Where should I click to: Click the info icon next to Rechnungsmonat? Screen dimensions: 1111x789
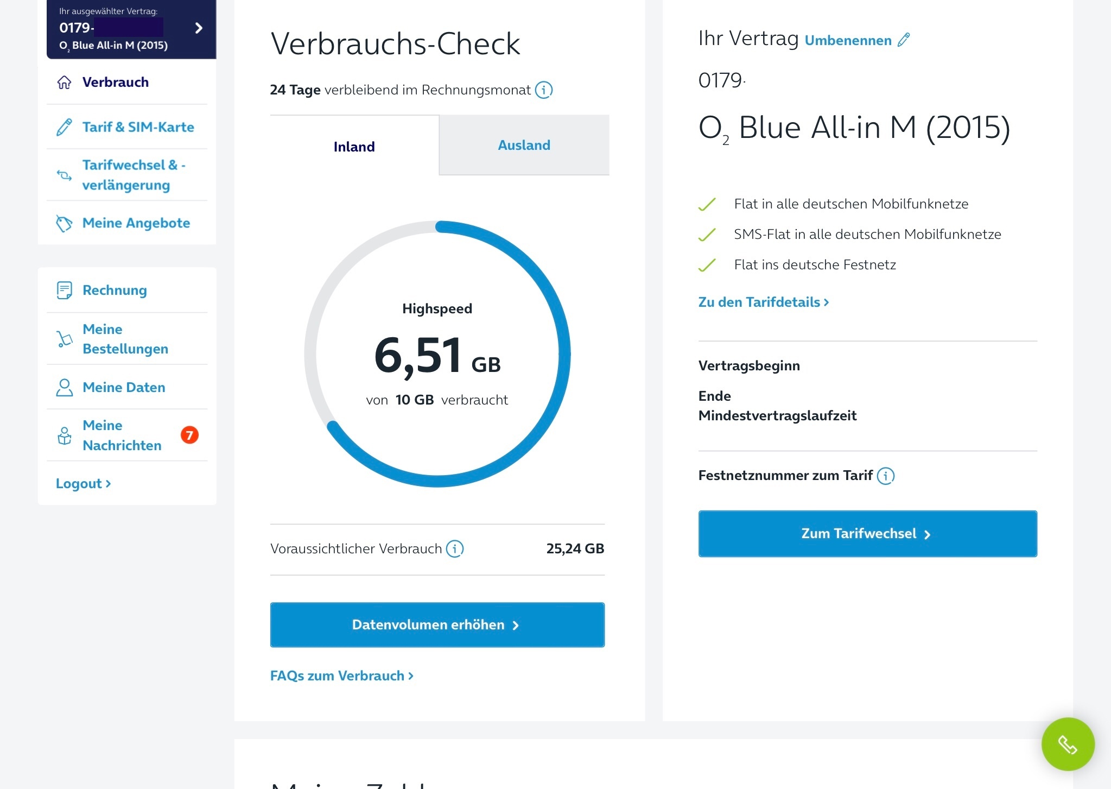(544, 90)
